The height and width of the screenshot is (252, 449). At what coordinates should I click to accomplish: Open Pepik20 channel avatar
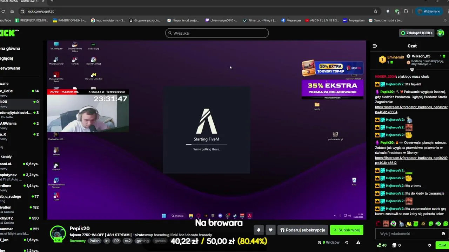tap(58, 234)
